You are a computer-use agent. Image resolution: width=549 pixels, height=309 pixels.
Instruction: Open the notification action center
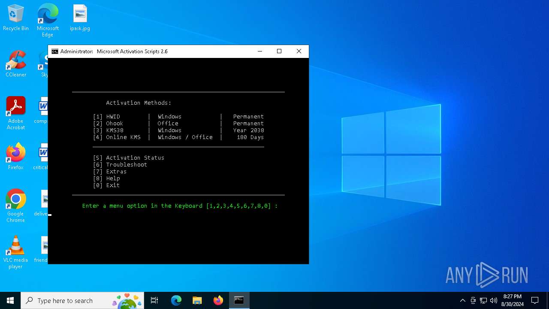[x=535, y=300]
